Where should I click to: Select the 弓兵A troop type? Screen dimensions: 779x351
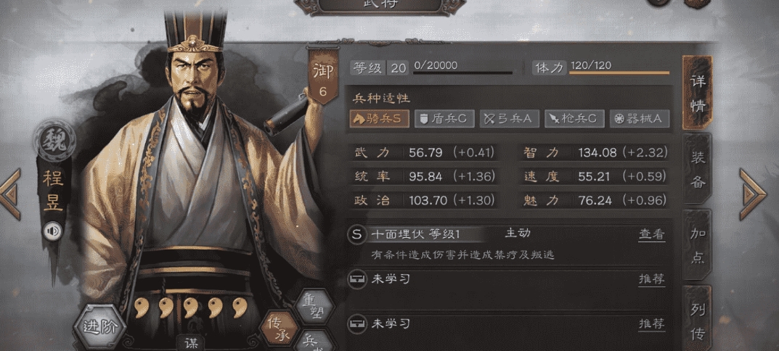click(509, 119)
